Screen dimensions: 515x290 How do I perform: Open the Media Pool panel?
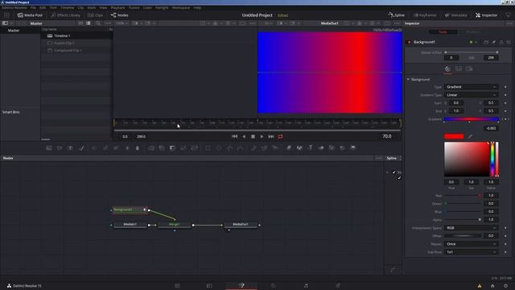[30, 15]
